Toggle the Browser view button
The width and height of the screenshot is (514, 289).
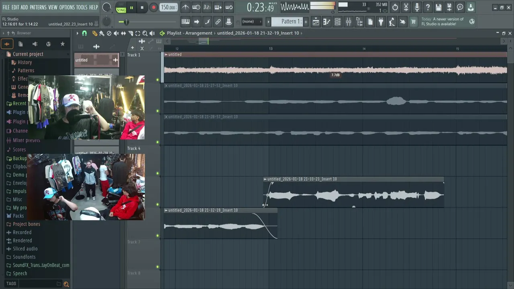pyautogui.click(x=359, y=22)
